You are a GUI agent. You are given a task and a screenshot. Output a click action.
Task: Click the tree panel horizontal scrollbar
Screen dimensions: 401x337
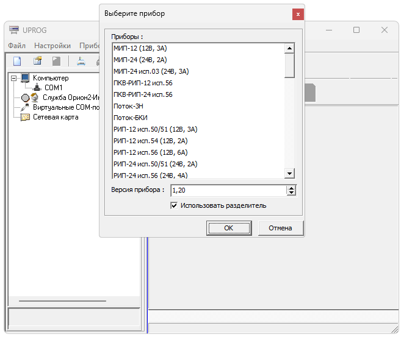pyautogui.click(x=62, y=301)
